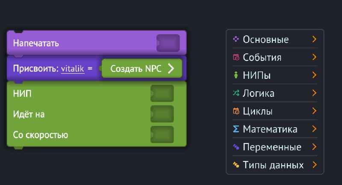Image resolution: width=342 pixels, height=185 pixels.
Task: Open the События menu category
Action: (275, 57)
